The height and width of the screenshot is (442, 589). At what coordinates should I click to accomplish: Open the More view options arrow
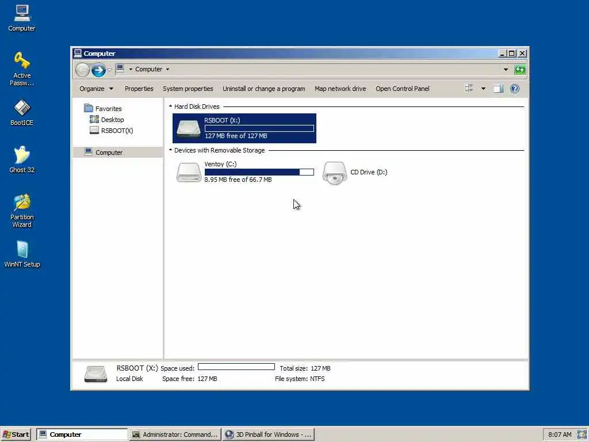[x=483, y=89]
